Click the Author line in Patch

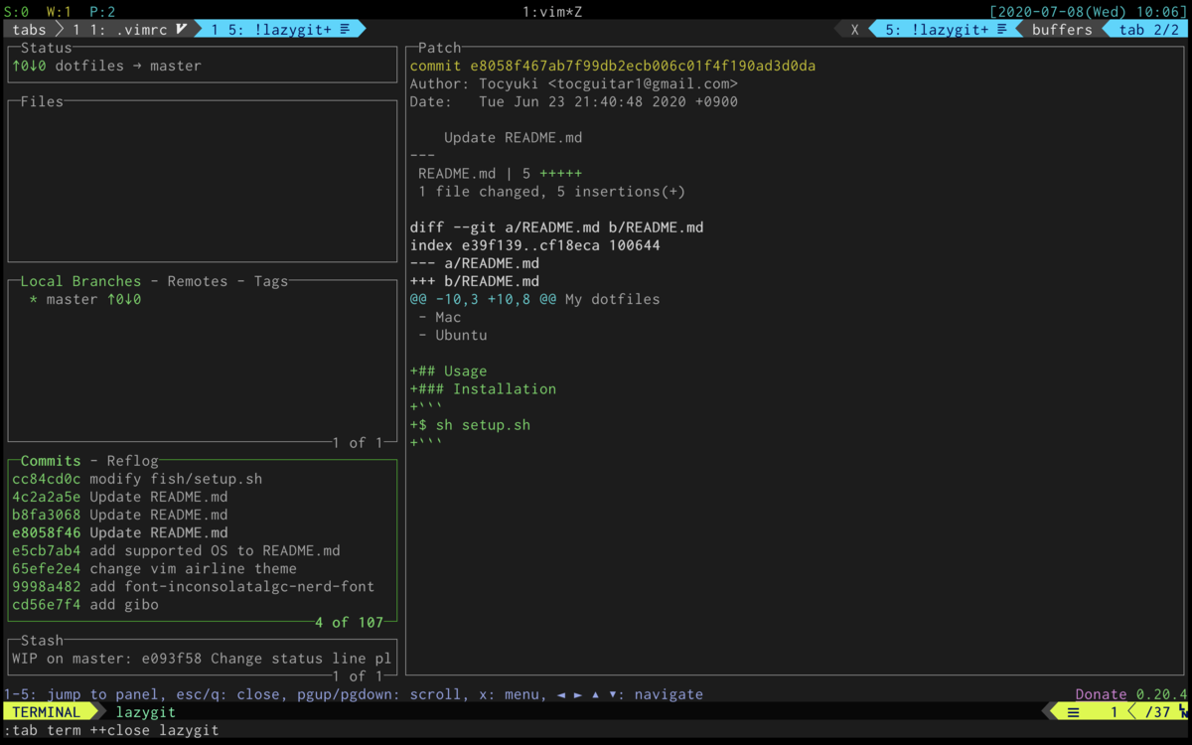pos(574,83)
